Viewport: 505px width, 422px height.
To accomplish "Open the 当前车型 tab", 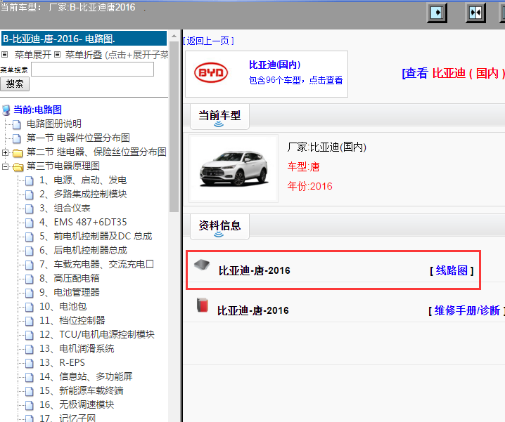I will [219, 117].
